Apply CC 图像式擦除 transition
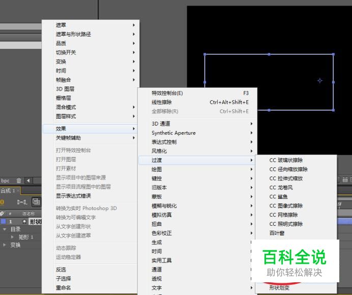Screen dimensions: 352x295 (x=296, y=206)
